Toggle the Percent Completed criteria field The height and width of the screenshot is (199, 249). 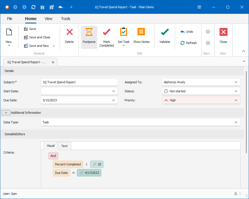[68, 164]
